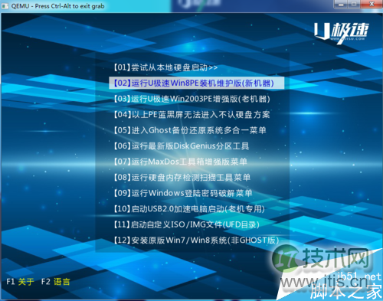Maximize the QEMU window
Viewport: 383px width, 301px height.
pos(354,4)
